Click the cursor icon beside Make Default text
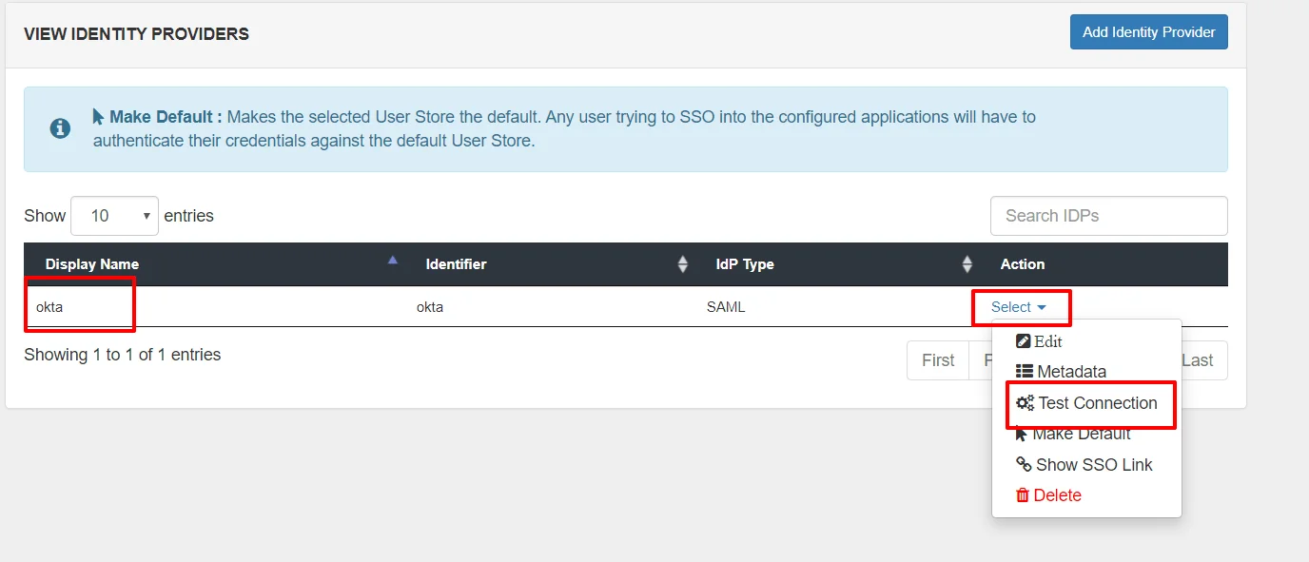The width and height of the screenshot is (1309, 562). click(x=98, y=116)
